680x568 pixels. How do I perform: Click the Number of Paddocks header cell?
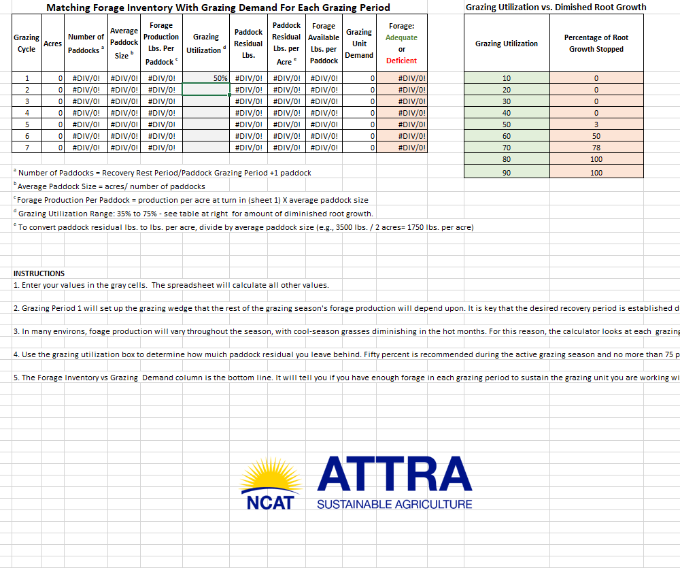pos(86,44)
